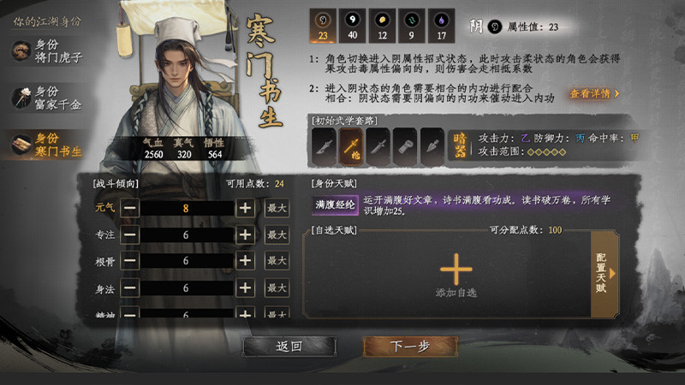The image size is (685, 385).
Task: Select the Yin attribute icon showing 23
Action: click(323, 26)
